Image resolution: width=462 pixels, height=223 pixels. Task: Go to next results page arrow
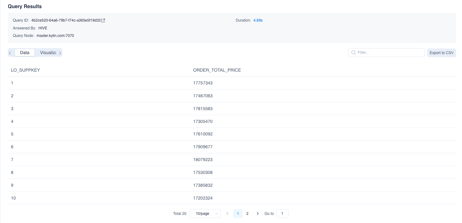[x=258, y=214]
